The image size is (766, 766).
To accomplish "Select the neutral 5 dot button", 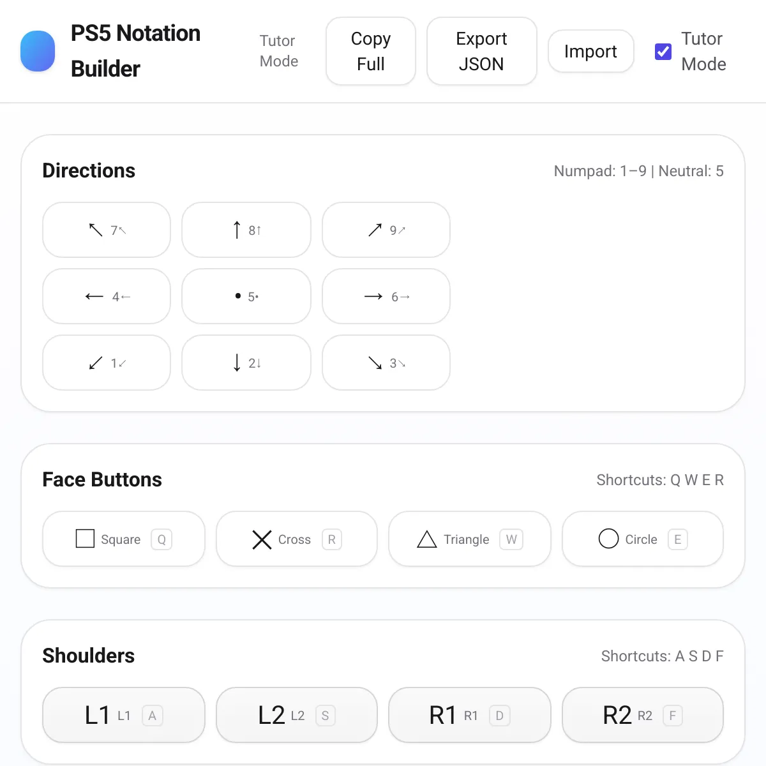I will [x=246, y=296].
